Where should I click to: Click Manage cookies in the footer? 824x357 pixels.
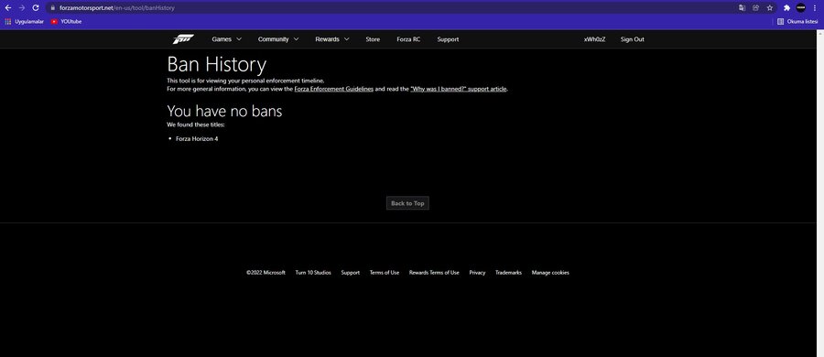pyautogui.click(x=550, y=273)
